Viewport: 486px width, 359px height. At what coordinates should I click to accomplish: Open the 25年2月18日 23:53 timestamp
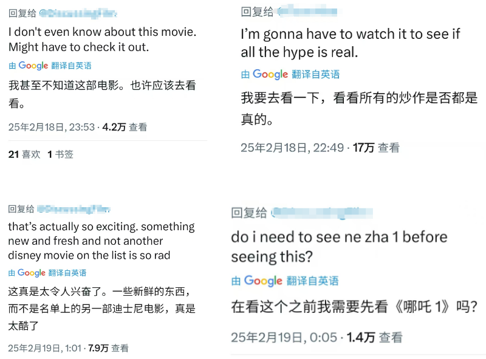[x=52, y=127]
